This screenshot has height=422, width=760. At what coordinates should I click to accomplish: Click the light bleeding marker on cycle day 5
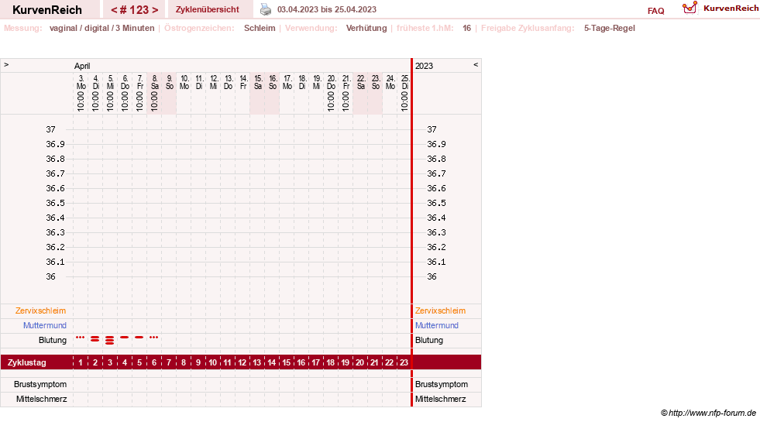coord(139,337)
